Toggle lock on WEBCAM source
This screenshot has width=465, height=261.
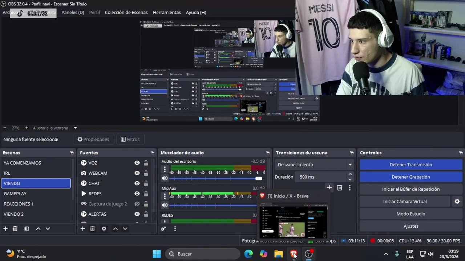coord(146,173)
